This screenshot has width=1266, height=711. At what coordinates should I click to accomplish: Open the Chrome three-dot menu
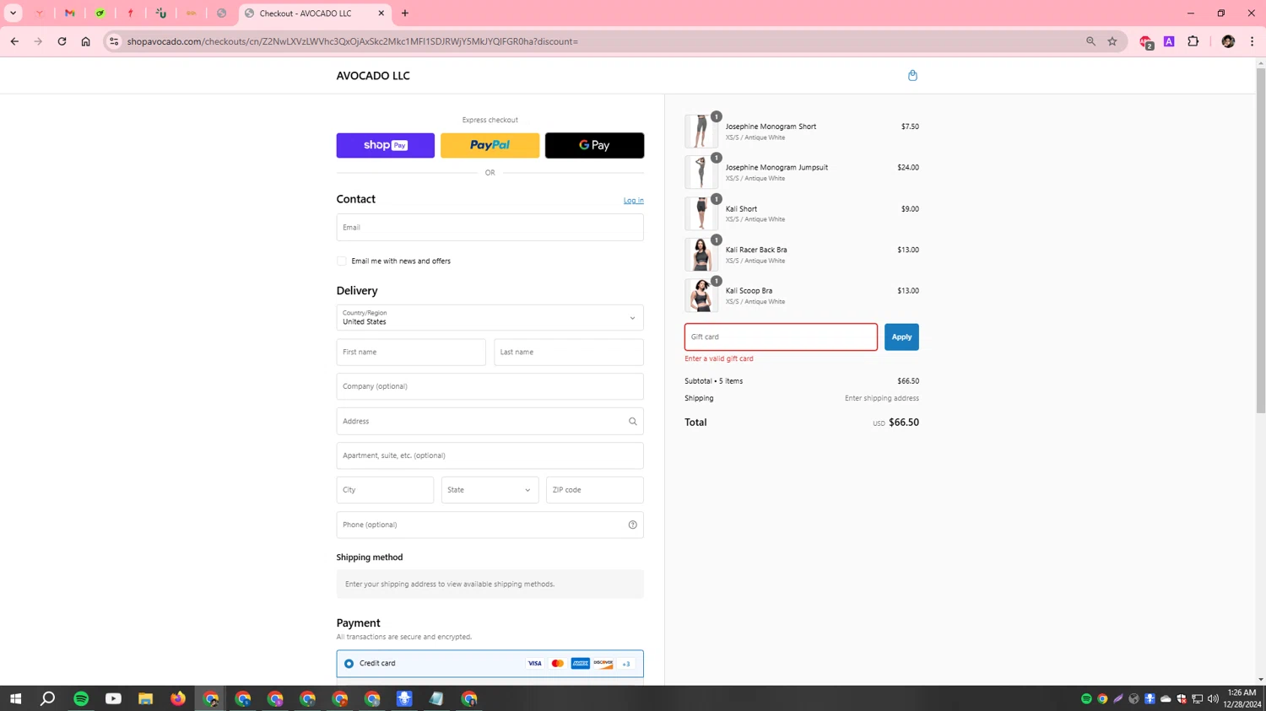point(1252,41)
